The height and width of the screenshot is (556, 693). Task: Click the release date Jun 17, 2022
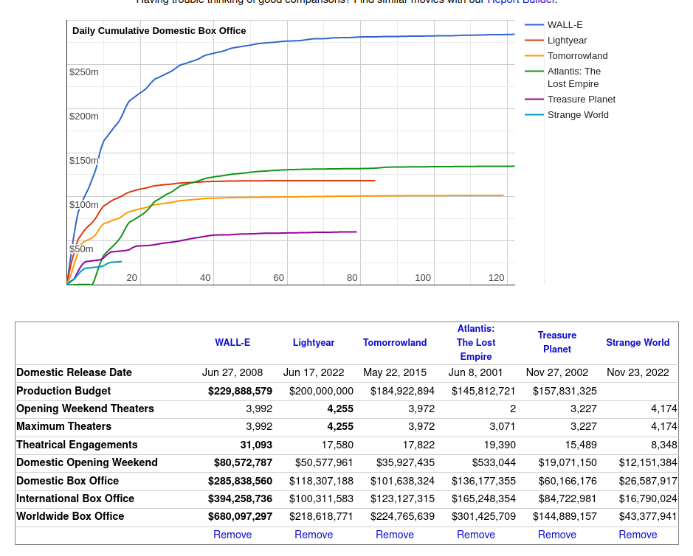pos(314,372)
